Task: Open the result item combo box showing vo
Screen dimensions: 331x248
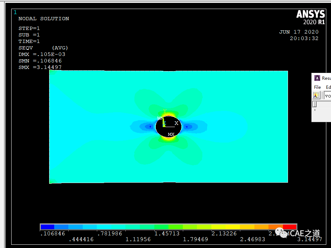Action: pyautogui.click(x=328, y=95)
